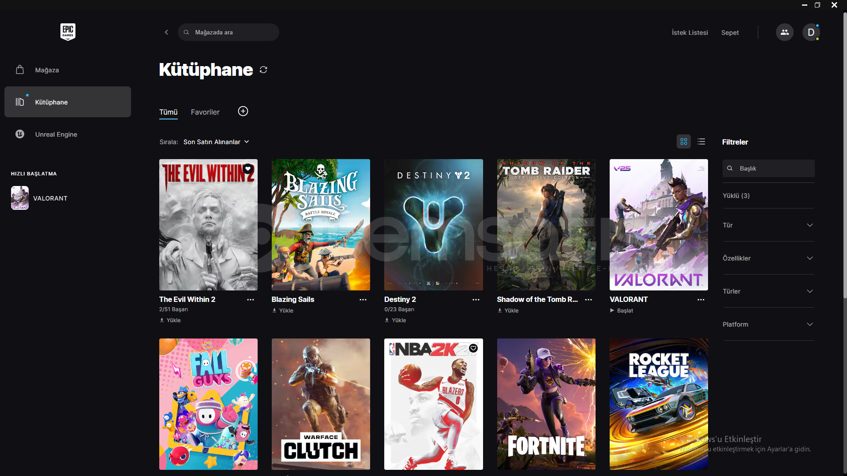
Task: Expand the Tür filter
Action: (768, 225)
